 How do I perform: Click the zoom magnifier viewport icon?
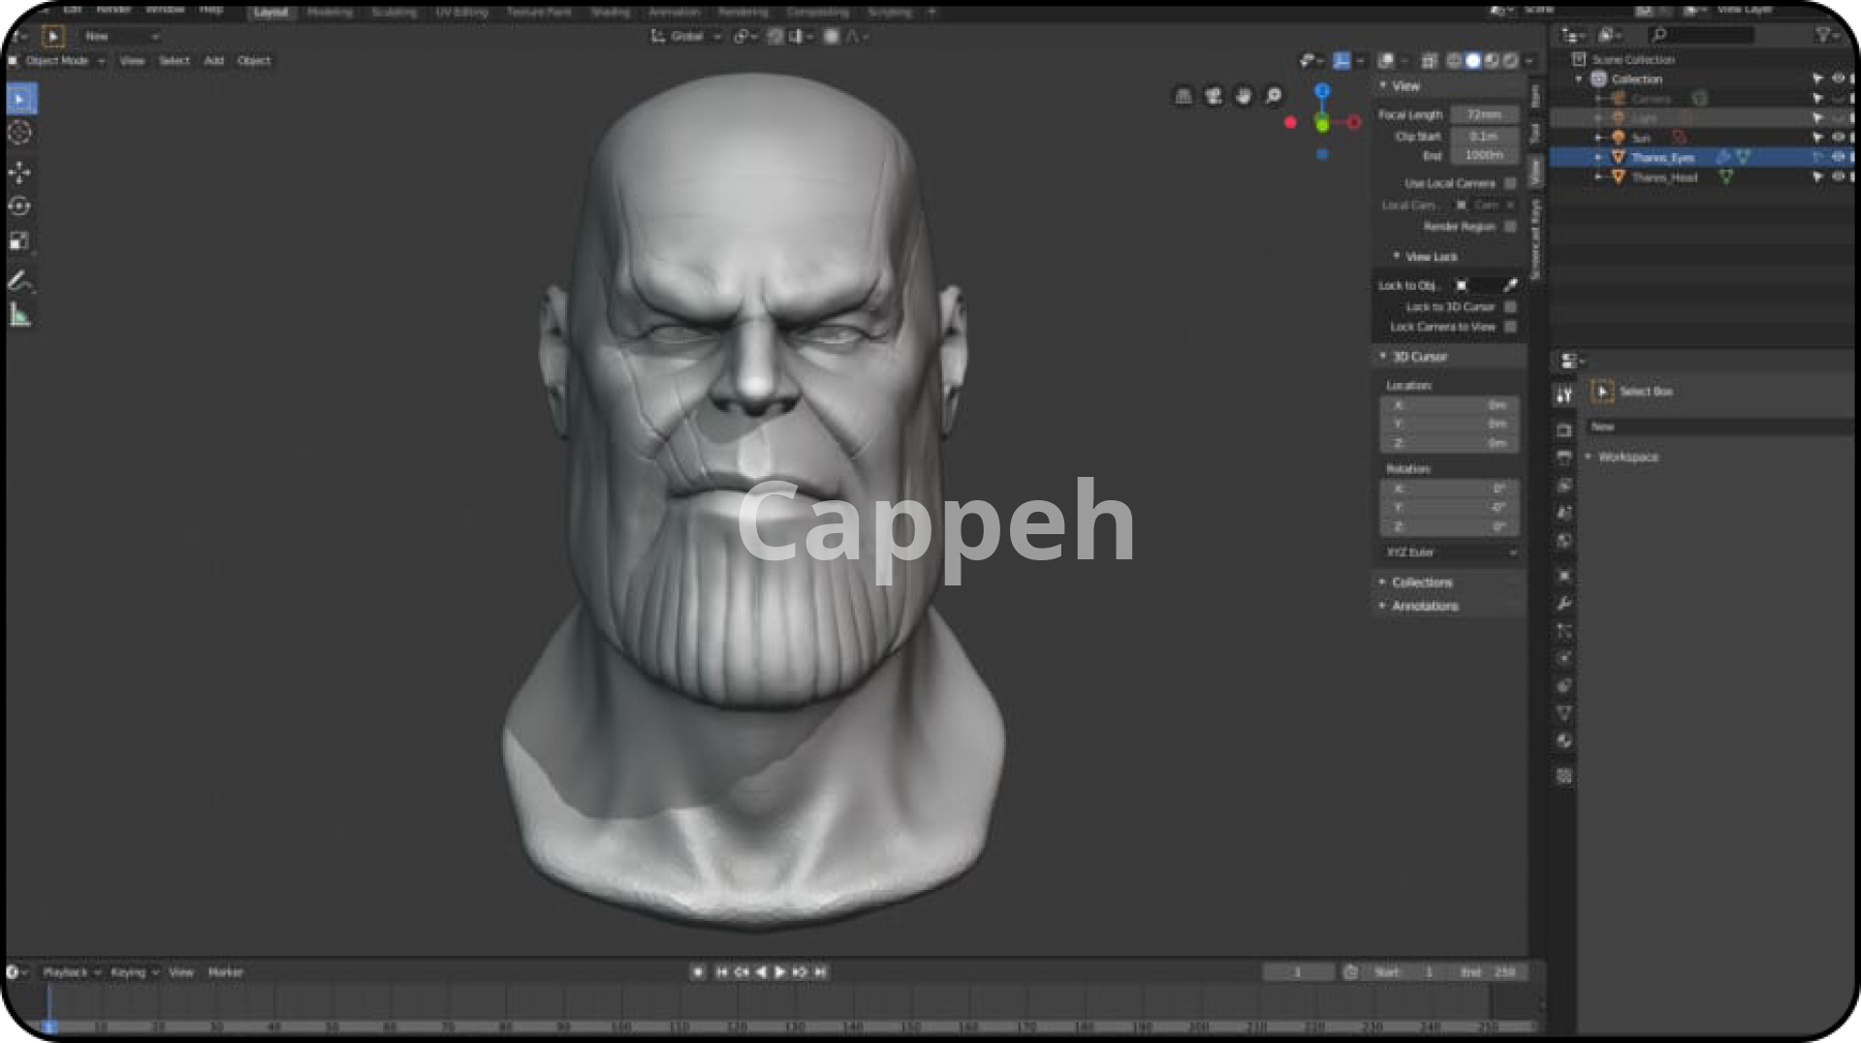click(1274, 95)
